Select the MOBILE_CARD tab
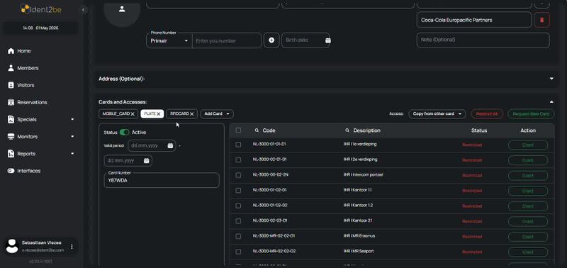Image resolution: width=567 pixels, height=268 pixels. point(116,113)
